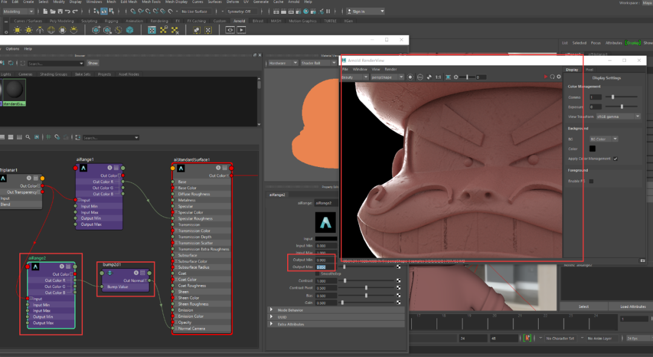Click the undo arrow icon in status line
Screen dimensions: 653x357
[68, 11]
